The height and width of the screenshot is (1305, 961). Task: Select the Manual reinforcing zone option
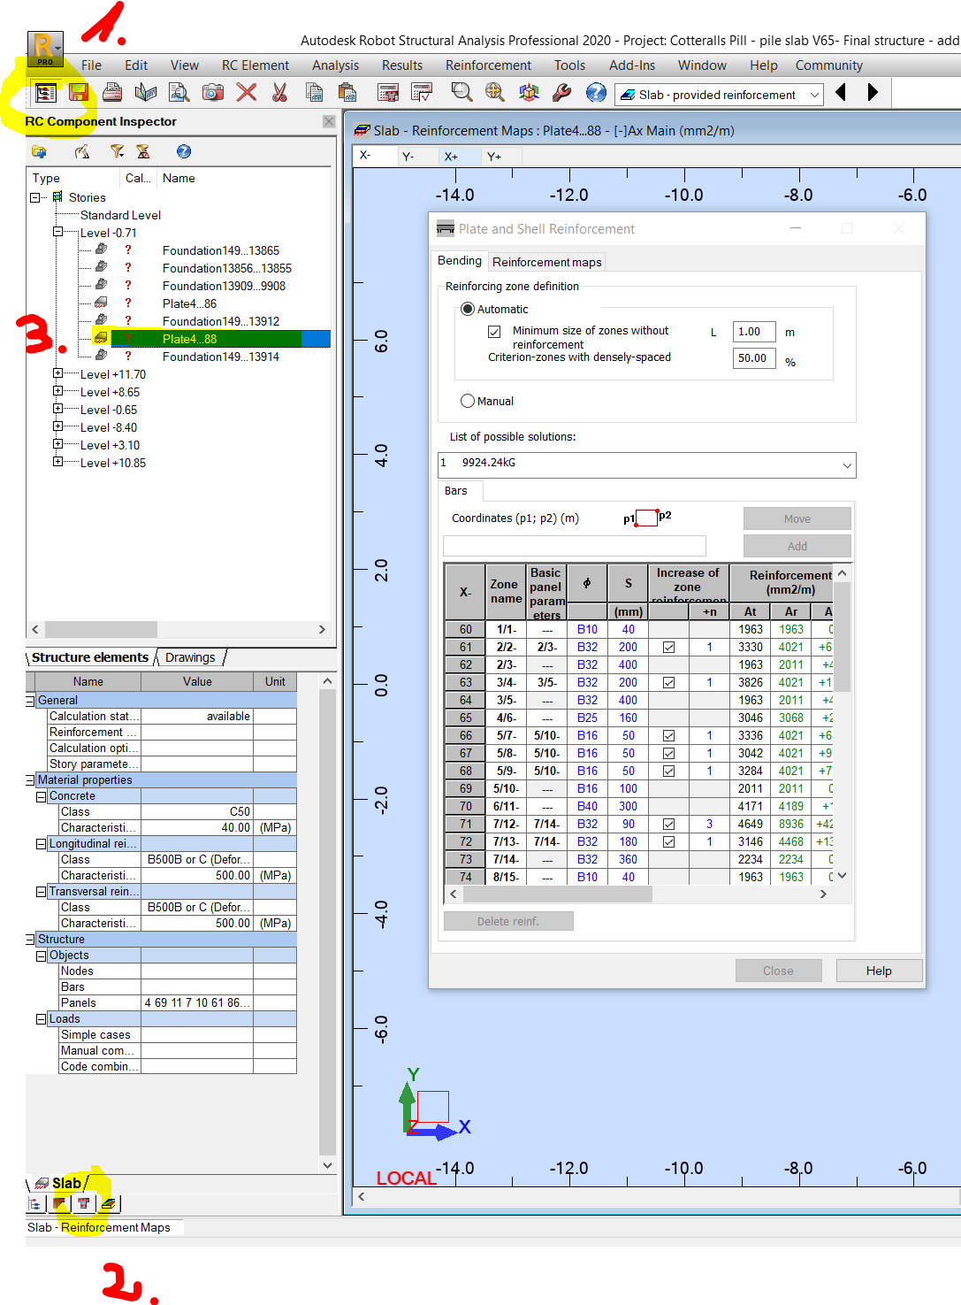[467, 400]
